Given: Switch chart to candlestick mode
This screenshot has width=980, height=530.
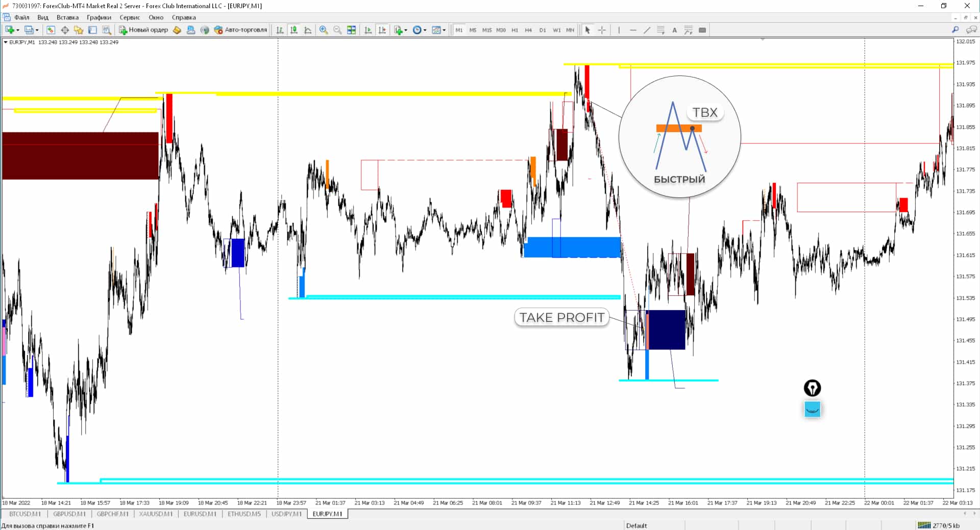Looking at the screenshot, I should pos(294,30).
